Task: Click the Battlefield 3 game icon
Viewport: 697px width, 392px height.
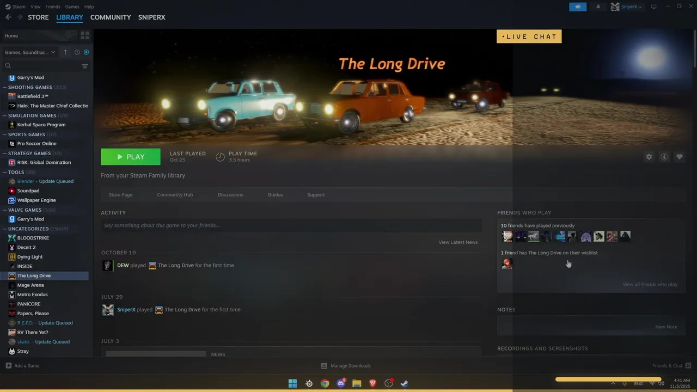Action: 12,96
